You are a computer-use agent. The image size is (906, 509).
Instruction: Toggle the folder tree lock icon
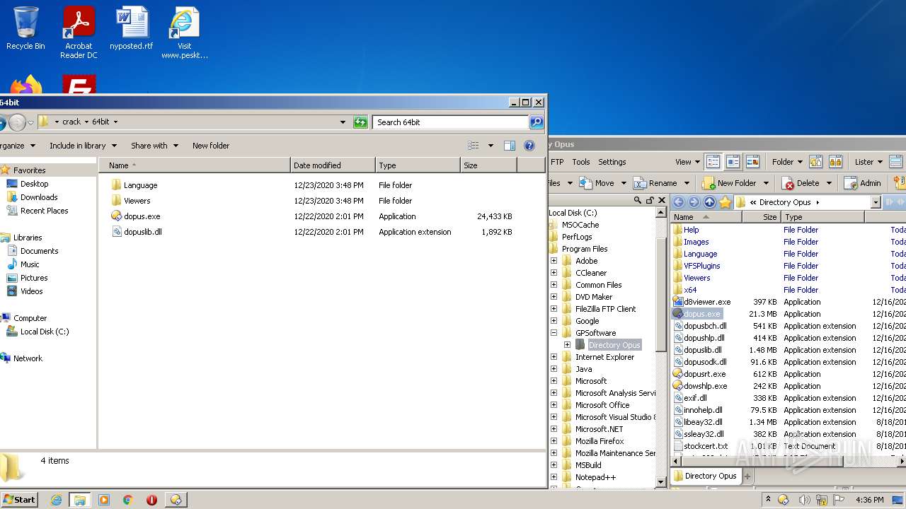point(649,201)
